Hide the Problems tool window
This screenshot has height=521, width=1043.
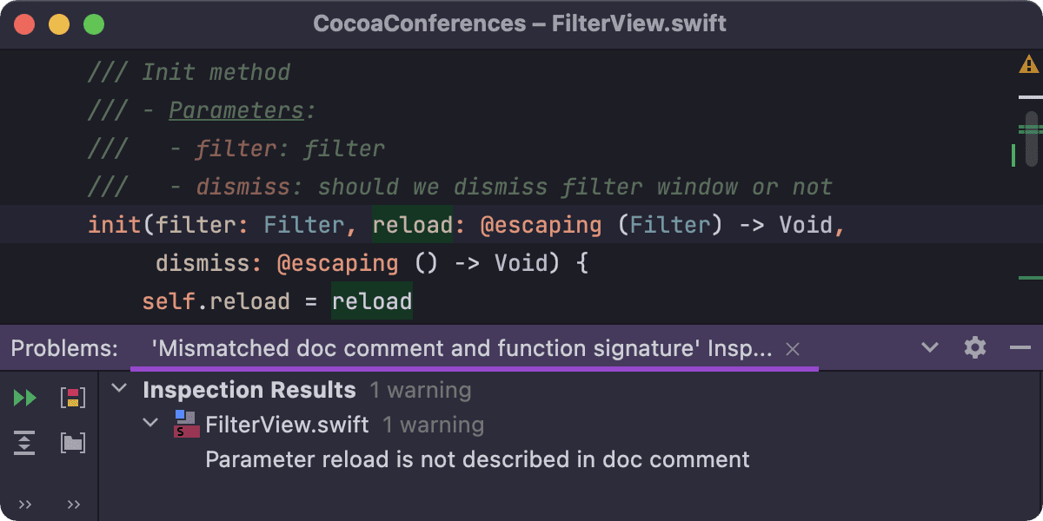pyautogui.click(x=1020, y=348)
